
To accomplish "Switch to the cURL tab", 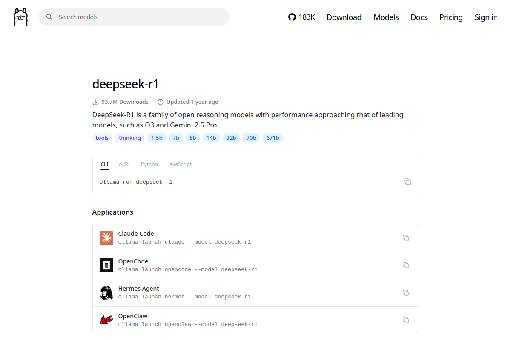I will [125, 164].
